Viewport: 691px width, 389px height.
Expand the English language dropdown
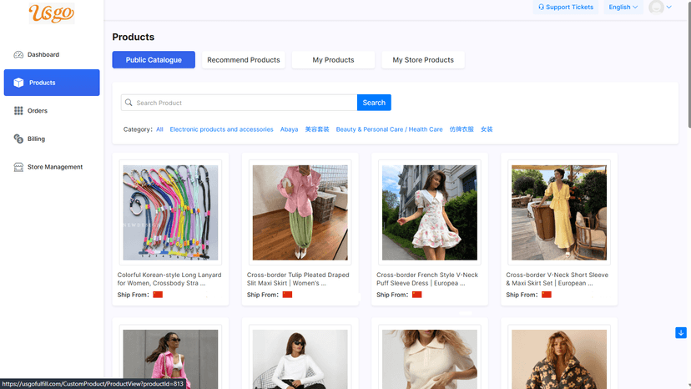tap(623, 7)
